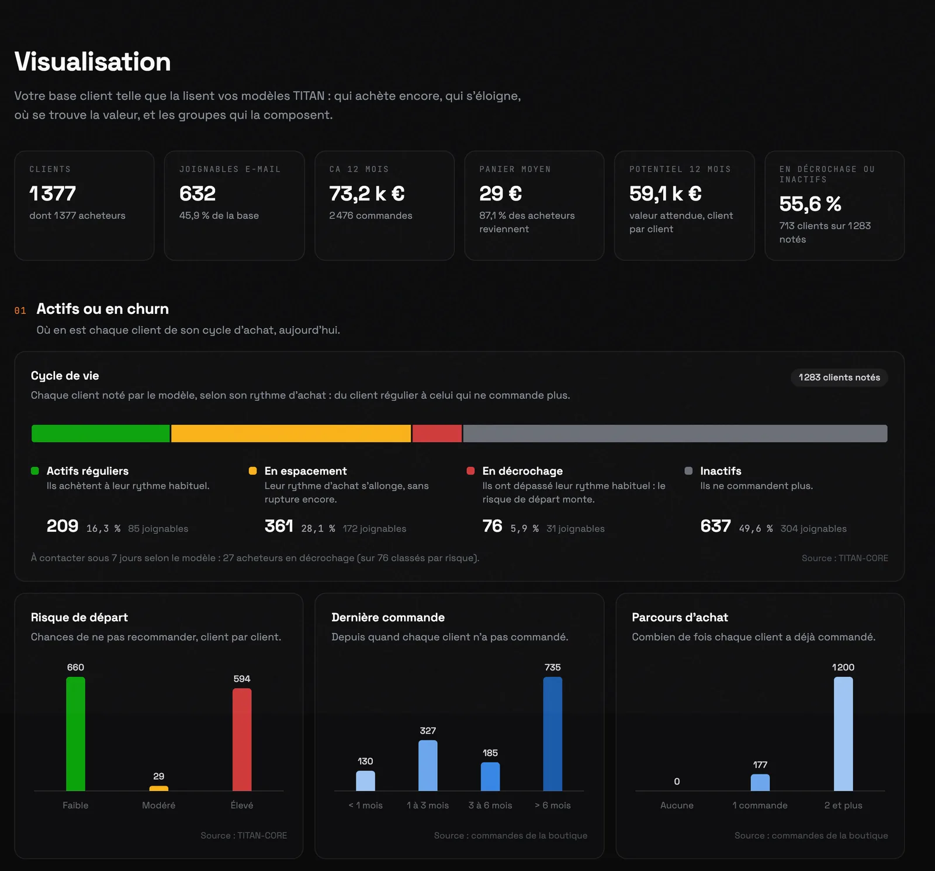Click the CA 12 mois card

coord(385,206)
